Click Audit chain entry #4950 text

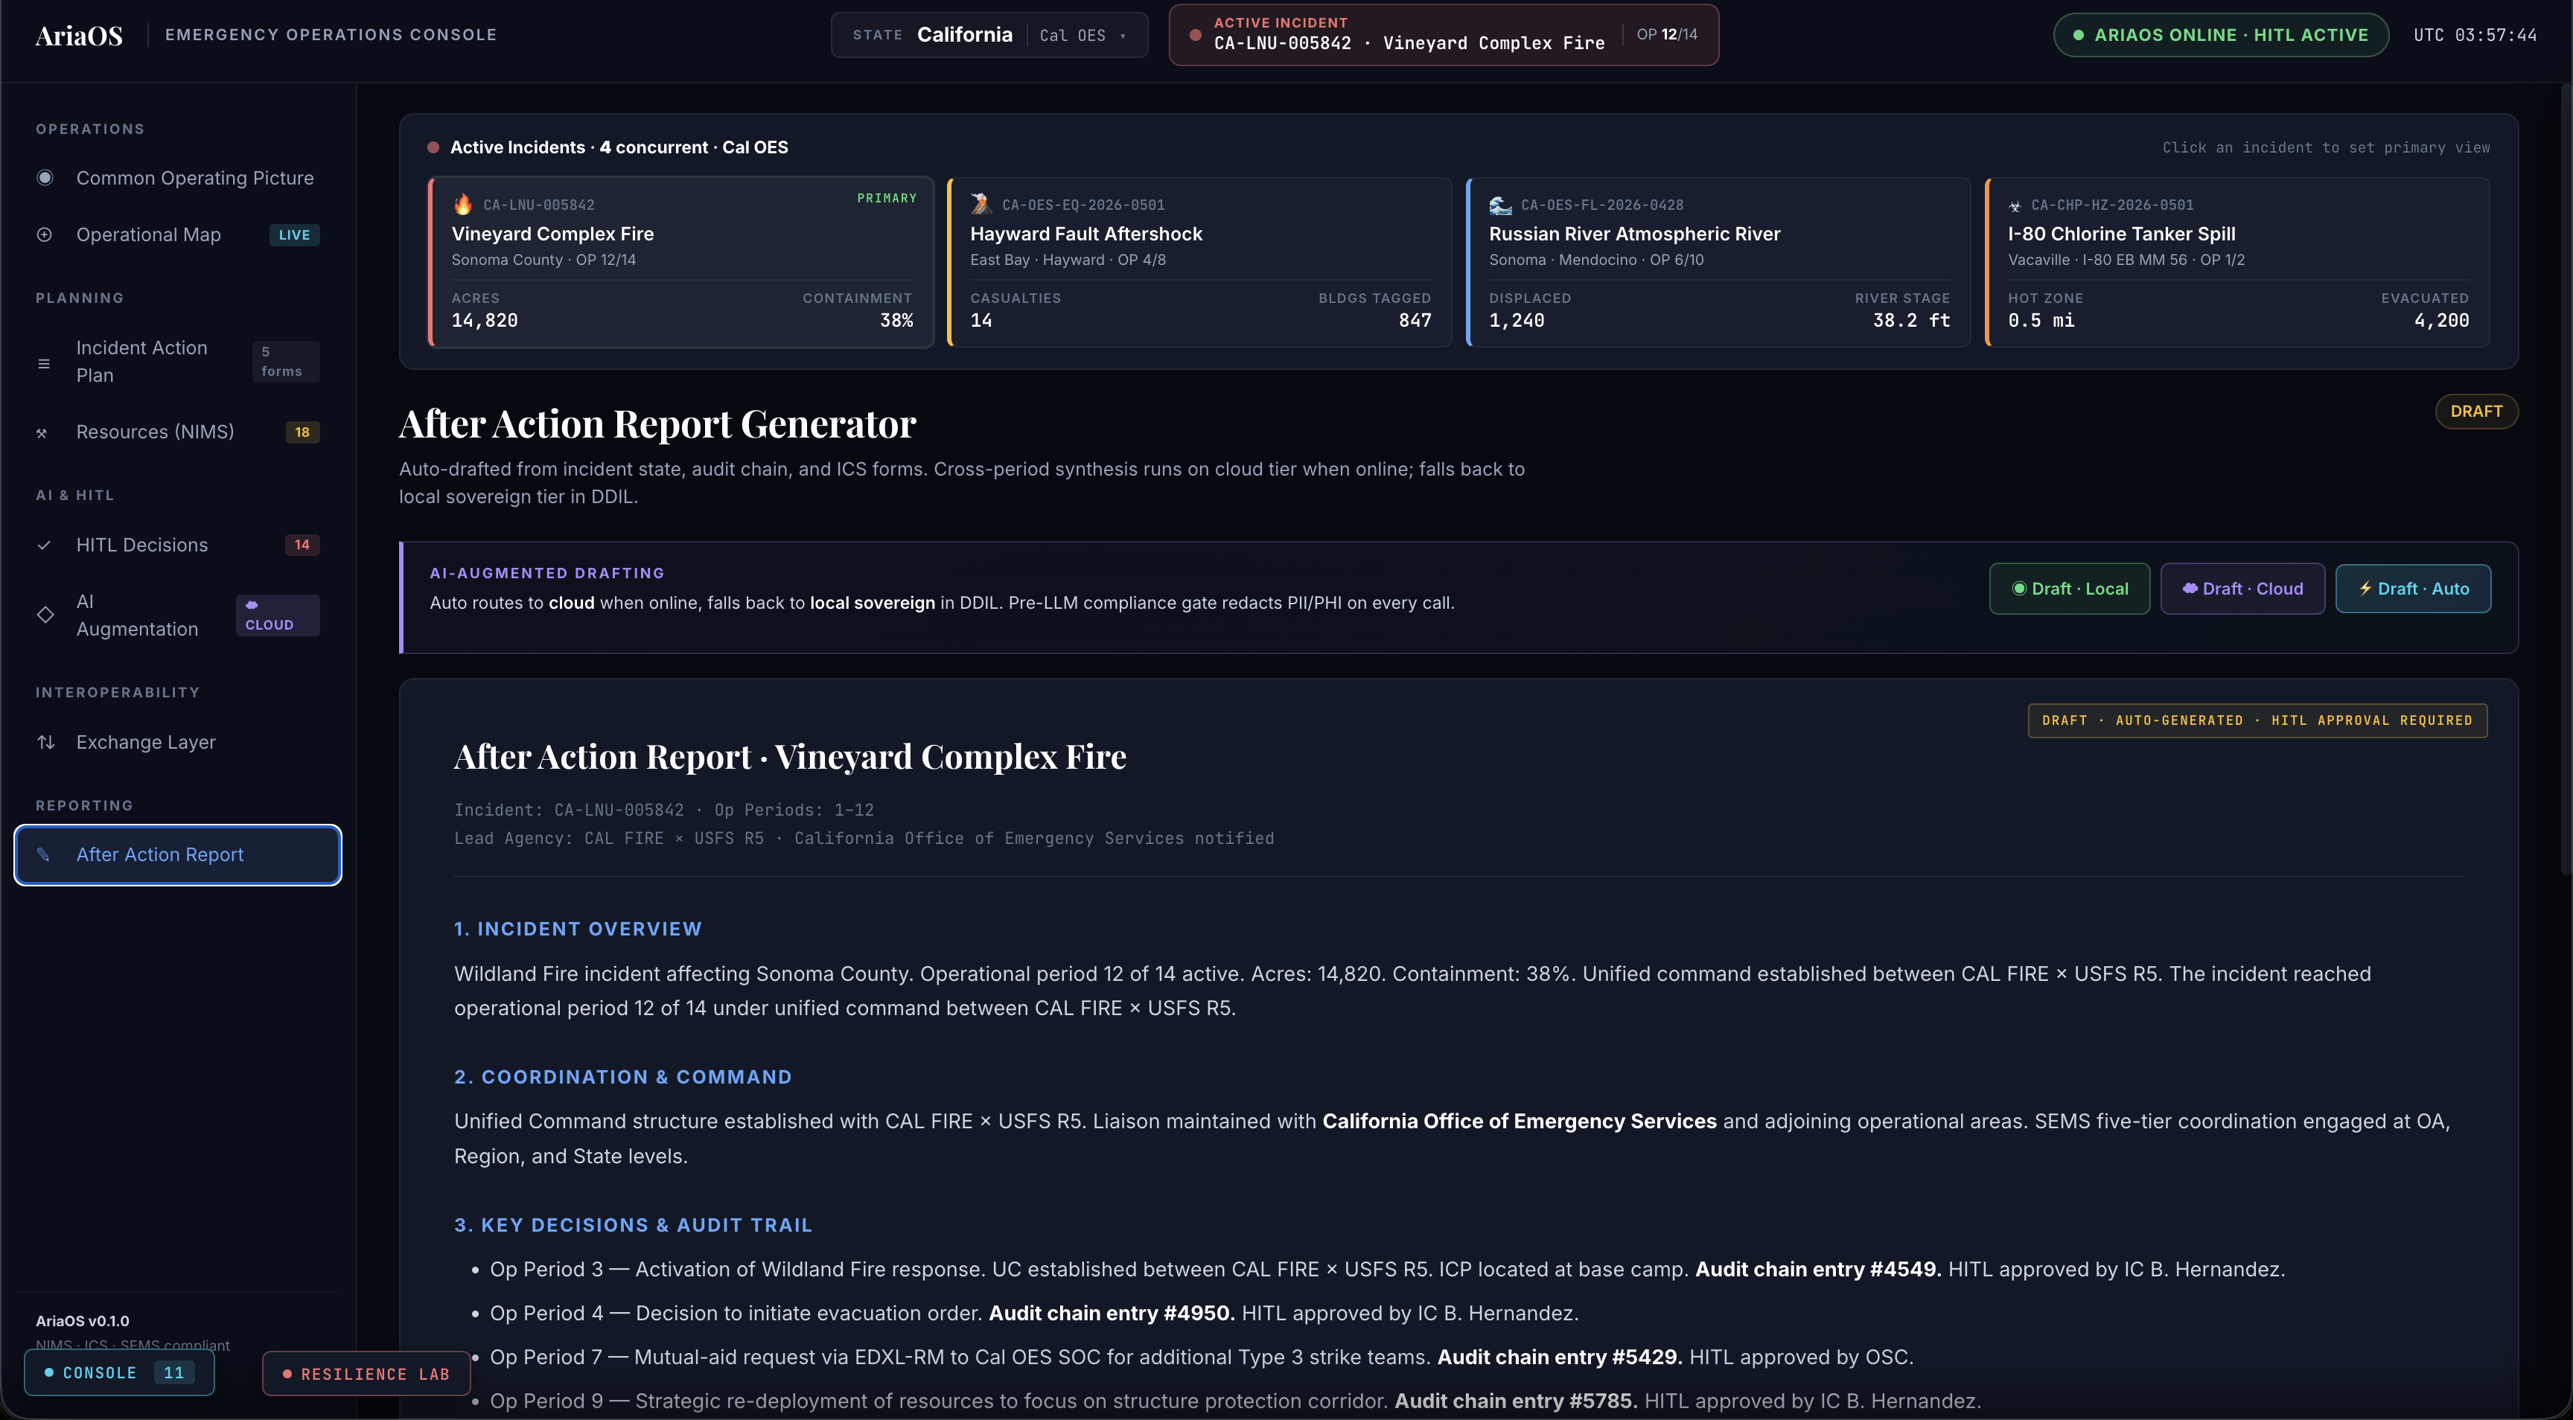1112,1313
